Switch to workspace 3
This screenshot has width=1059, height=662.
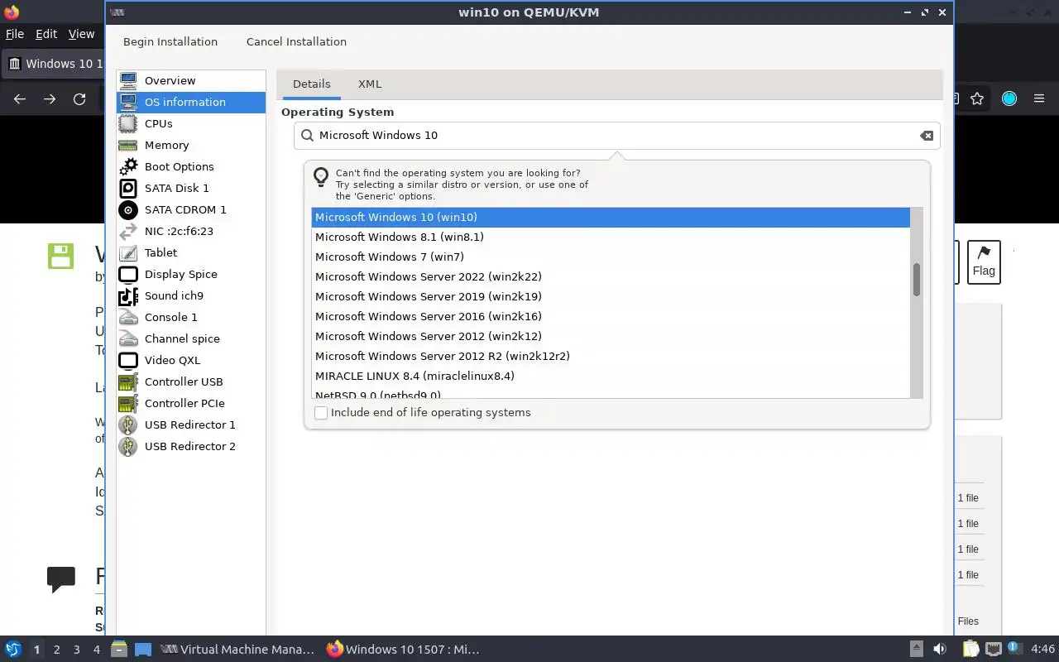77,650
